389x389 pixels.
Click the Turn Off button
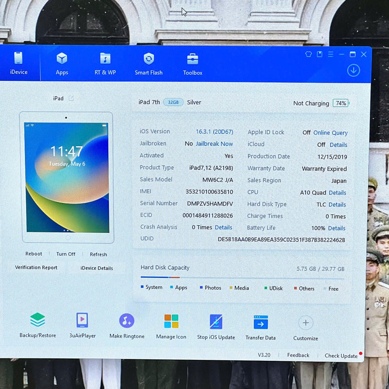point(66,254)
